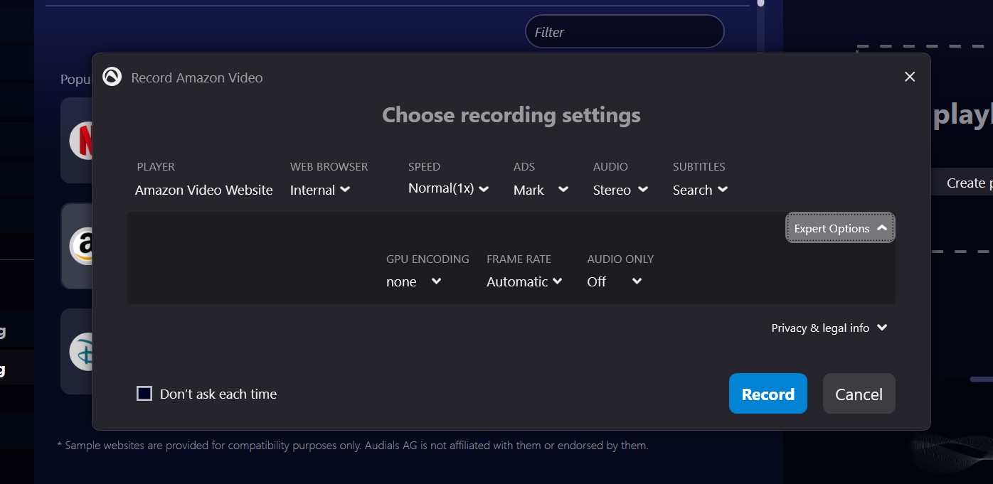Viewport: 993px width, 484px height.
Task: Focus the Filter field in the background window
Action: click(x=625, y=32)
